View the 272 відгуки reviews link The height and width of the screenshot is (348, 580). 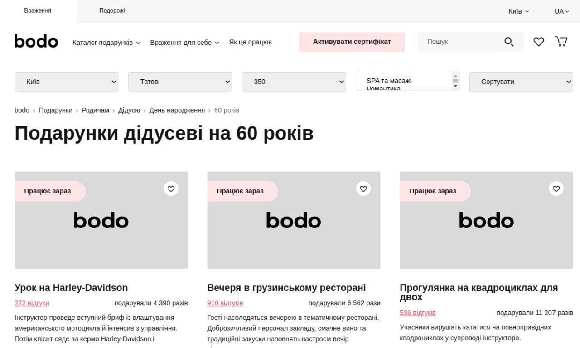point(32,303)
